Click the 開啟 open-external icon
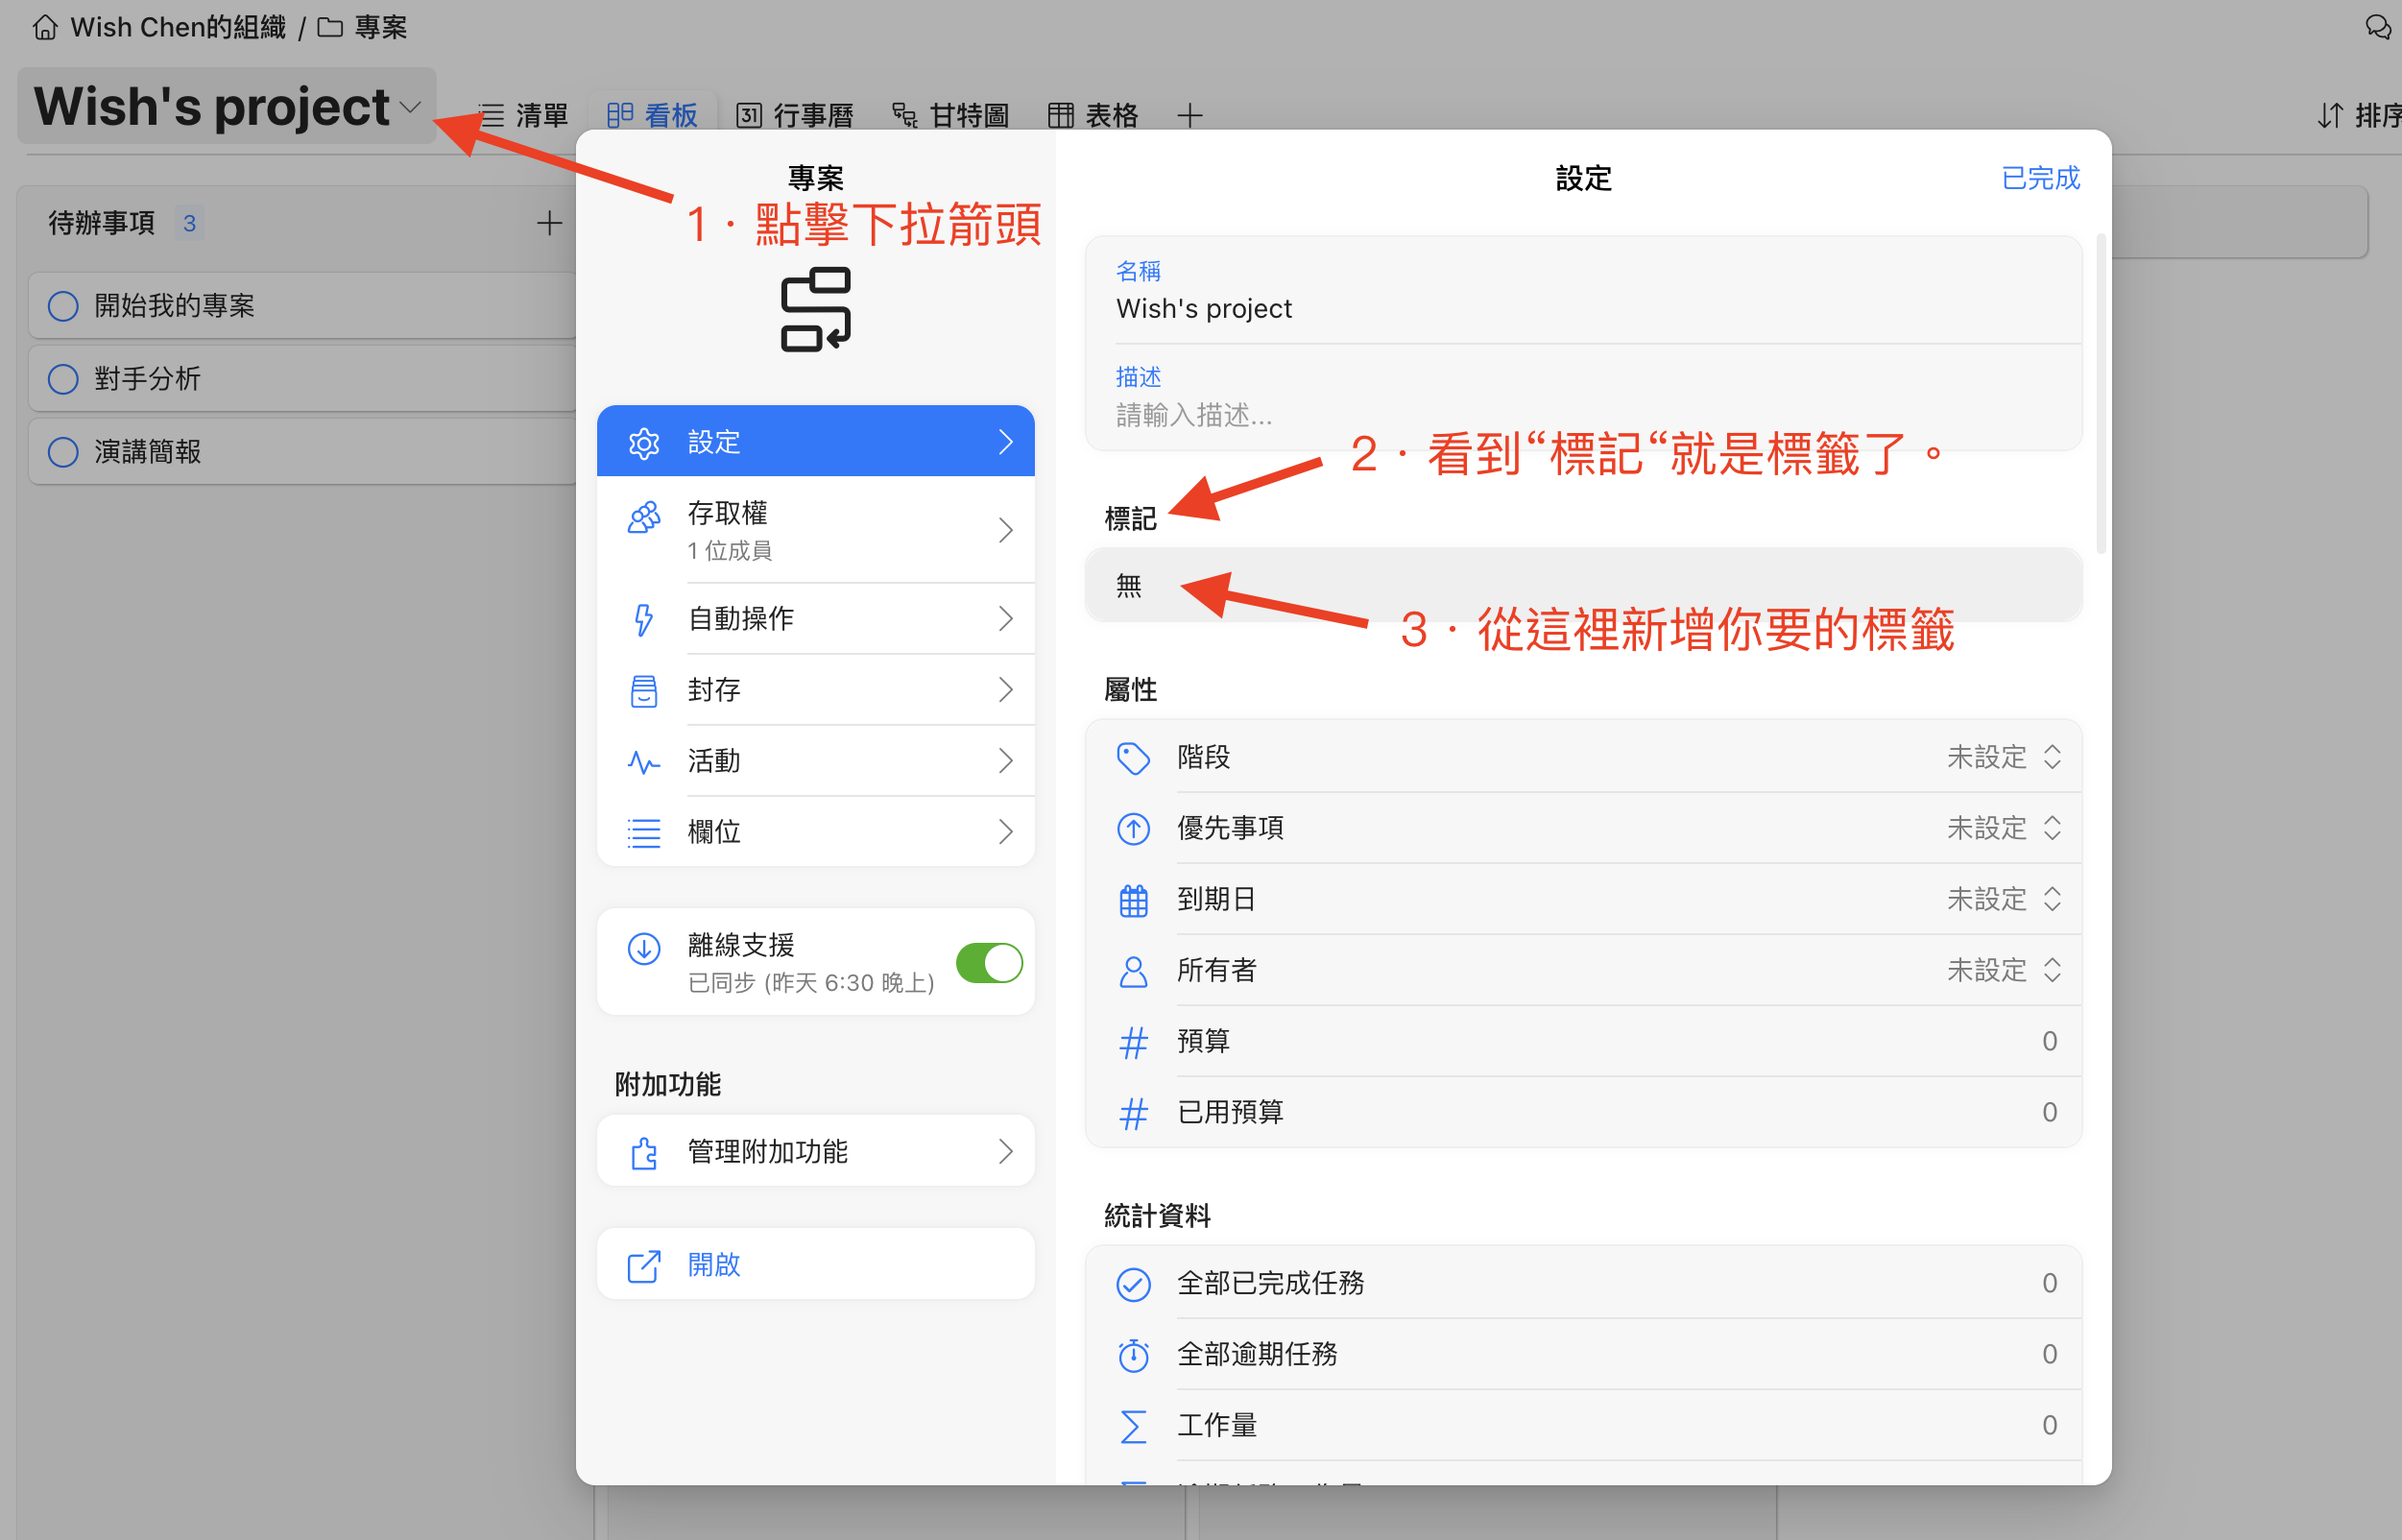The height and width of the screenshot is (1540, 2402). click(644, 1265)
